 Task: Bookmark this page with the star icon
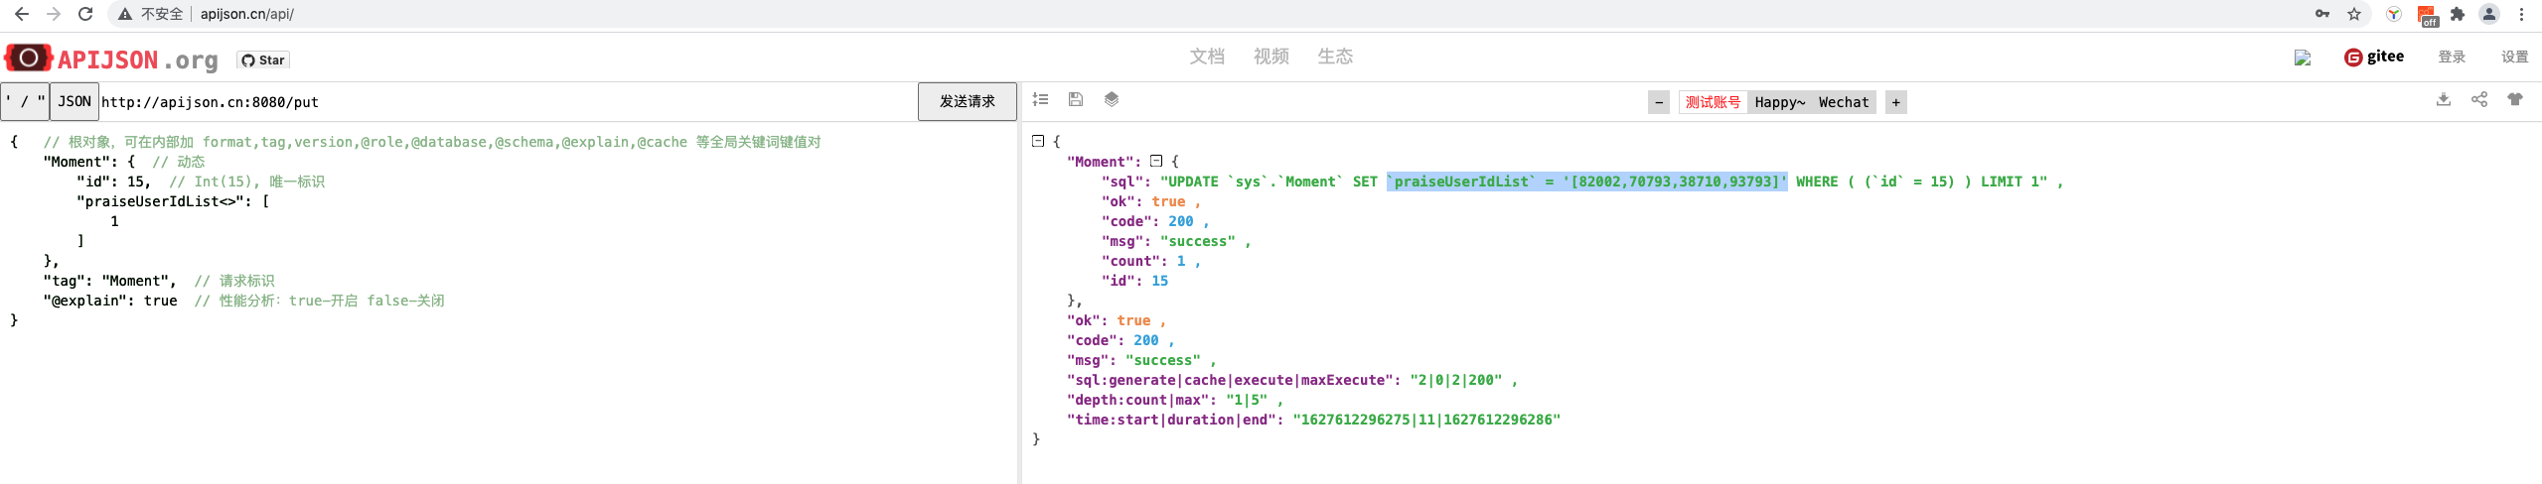2354,14
